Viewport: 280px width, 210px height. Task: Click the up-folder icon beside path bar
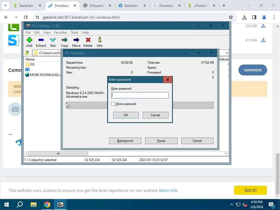(x=27, y=53)
